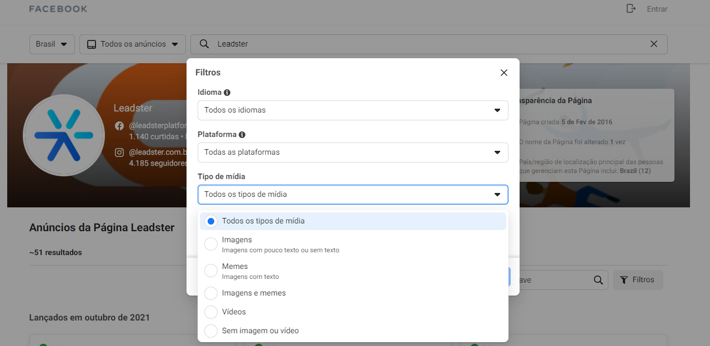Select Sem imagem ou vídeo radio
The image size is (710, 346).
point(211,330)
